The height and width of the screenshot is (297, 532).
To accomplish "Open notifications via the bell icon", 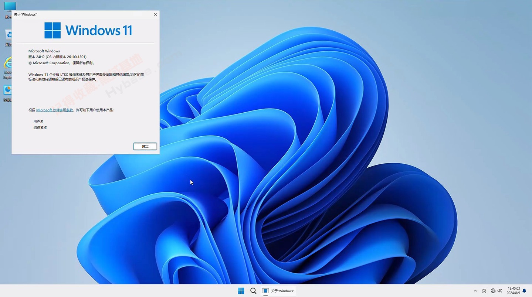I will tap(524, 291).
